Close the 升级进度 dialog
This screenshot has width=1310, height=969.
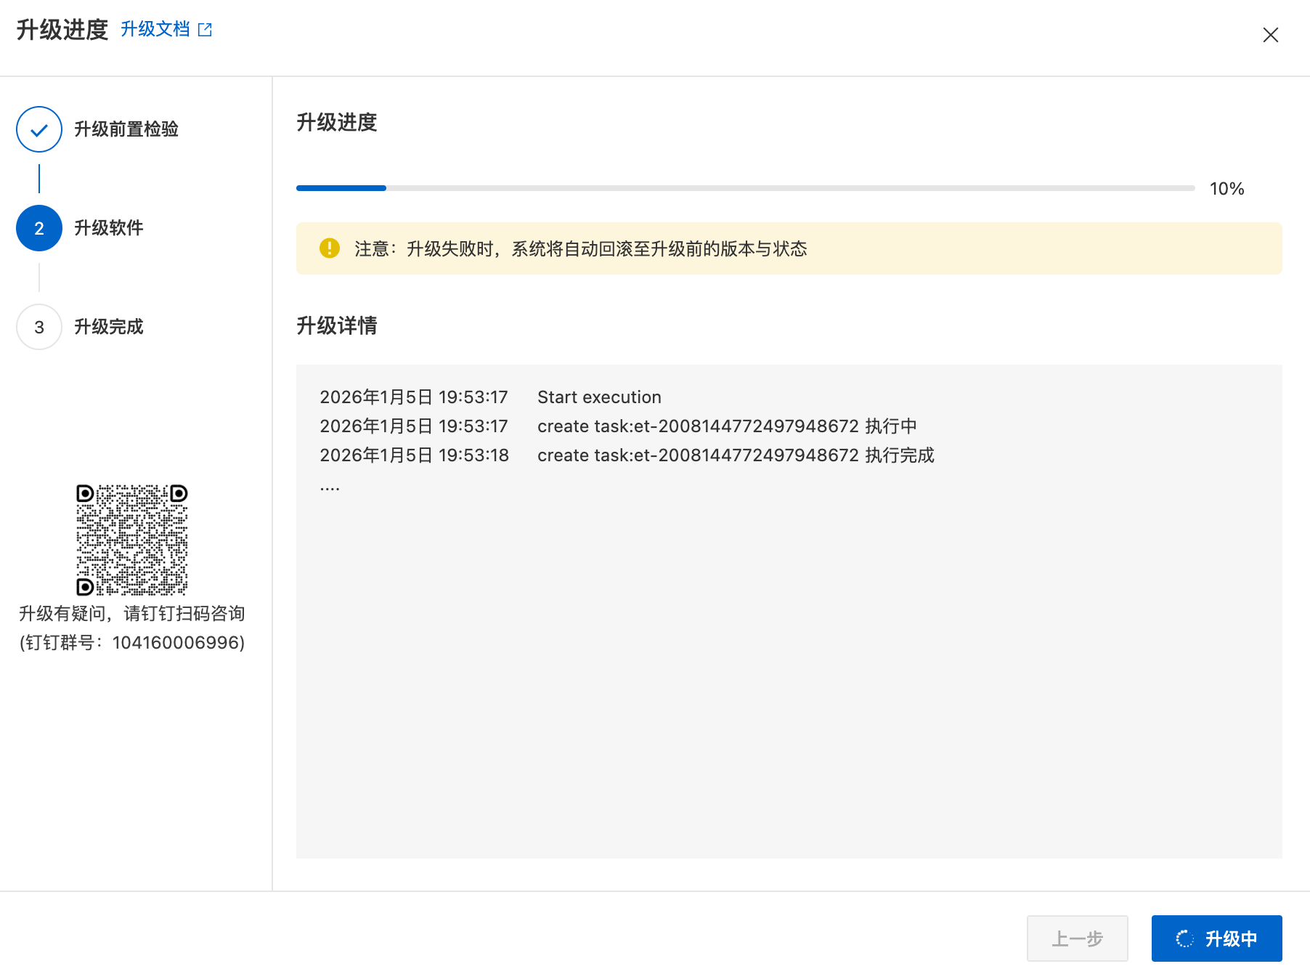tap(1270, 35)
